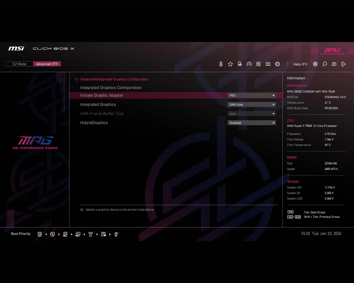This screenshot has height=283, width=354.
Task: Click the date and time 10:33 Tue Jan 23, 2024
Action: click(x=321, y=234)
